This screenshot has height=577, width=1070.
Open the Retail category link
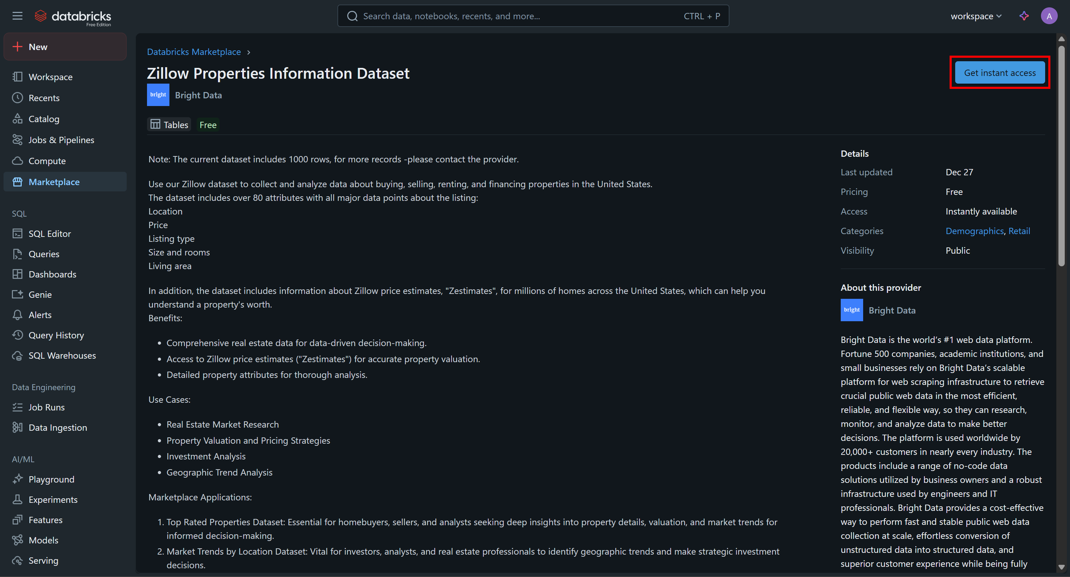(1019, 231)
